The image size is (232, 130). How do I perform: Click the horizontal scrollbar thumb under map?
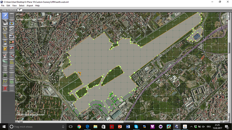click(x=129, y=122)
